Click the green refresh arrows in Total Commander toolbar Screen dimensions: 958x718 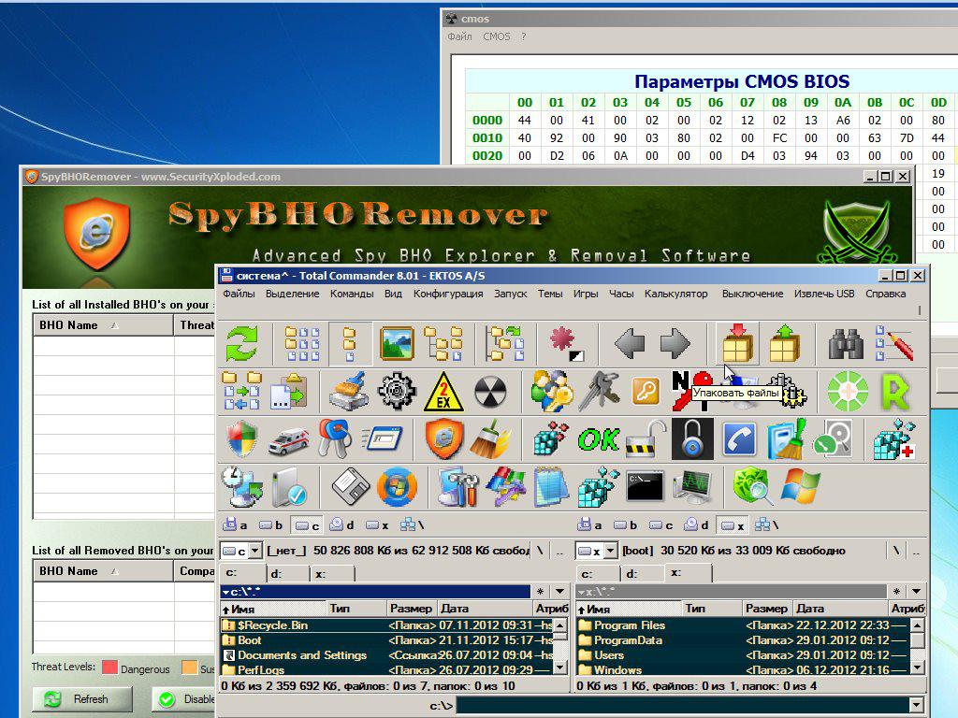point(242,344)
